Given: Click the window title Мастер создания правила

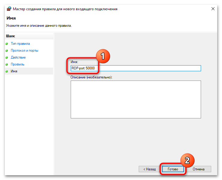Looking at the screenshot, I should 65,9.
